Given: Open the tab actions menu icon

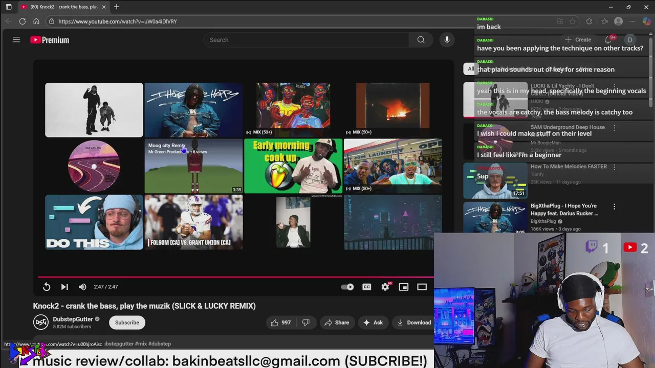Looking at the screenshot, I should click(x=8, y=7).
